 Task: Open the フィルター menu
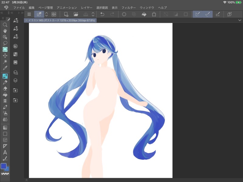pyautogui.click(x=128, y=8)
